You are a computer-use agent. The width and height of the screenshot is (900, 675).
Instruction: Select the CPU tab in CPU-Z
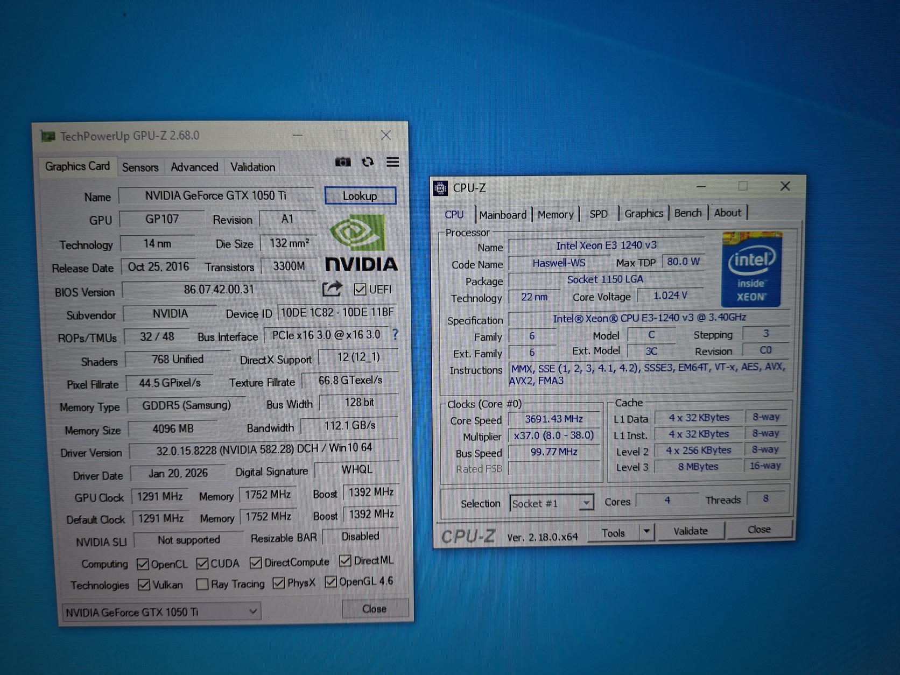coord(454,214)
